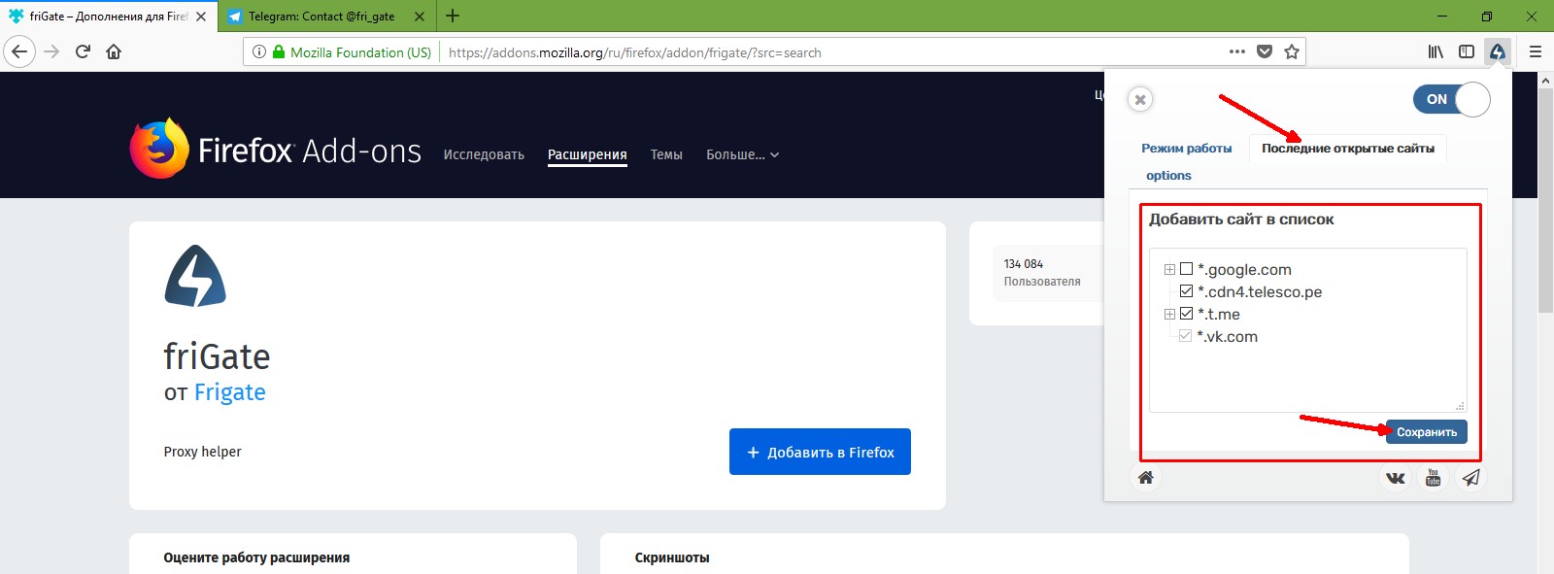Image resolution: width=1554 pixels, height=574 pixels.
Task: Show site information for the page
Action: (x=259, y=51)
